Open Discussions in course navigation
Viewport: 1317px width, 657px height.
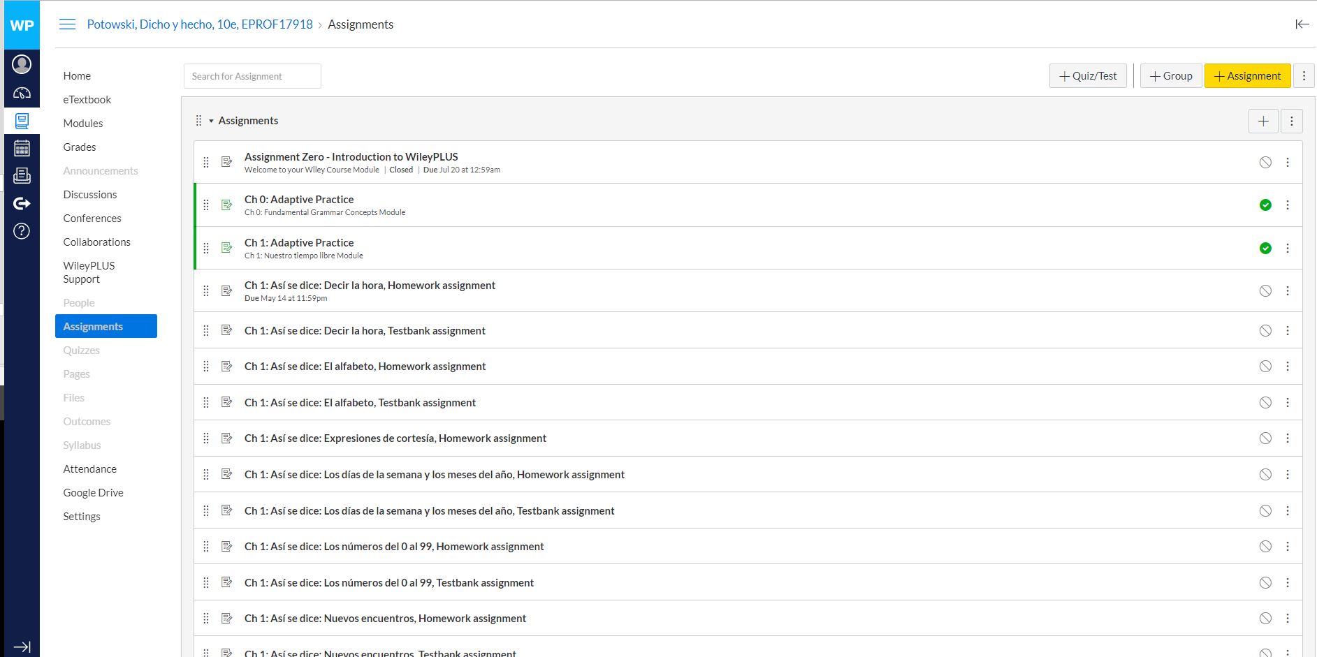point(90,195)
